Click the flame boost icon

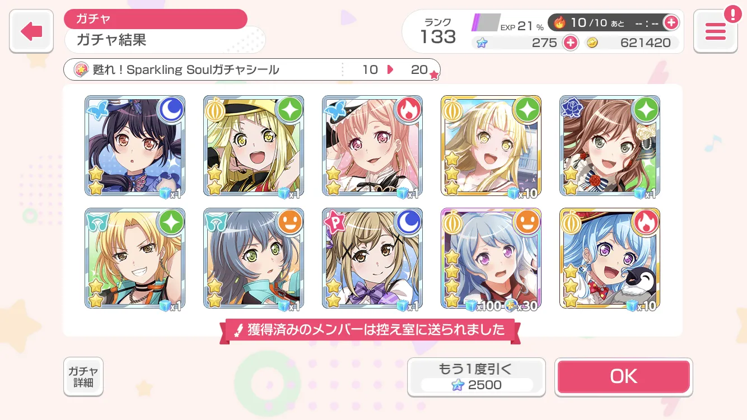click(x=559, y=23)
